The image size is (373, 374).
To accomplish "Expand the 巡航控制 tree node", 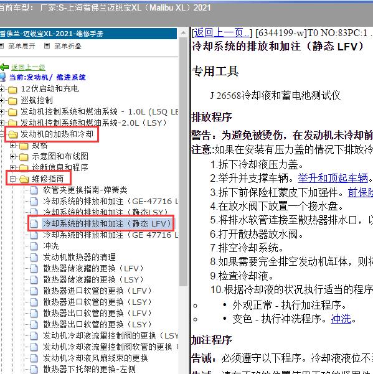I will click(x=2, y=101).
